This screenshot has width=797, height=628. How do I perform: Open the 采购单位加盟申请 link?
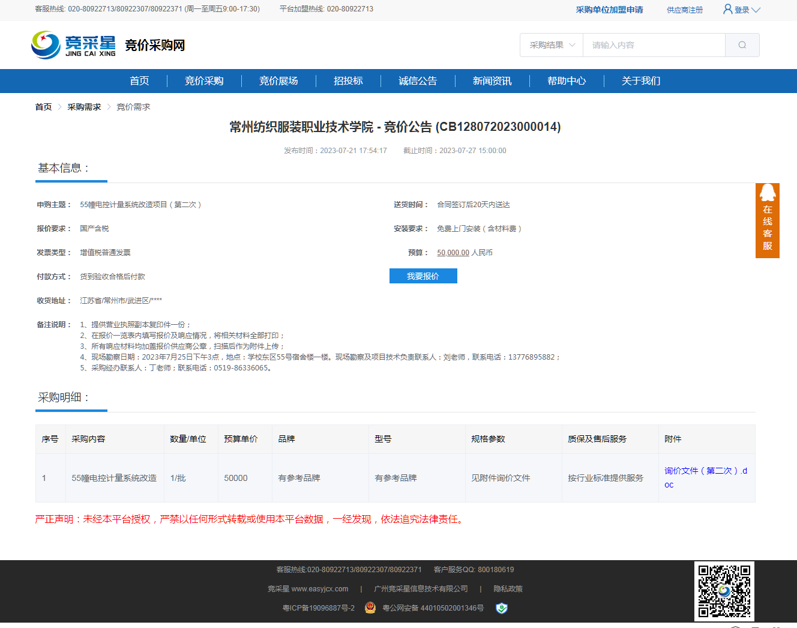pos(609,10)
